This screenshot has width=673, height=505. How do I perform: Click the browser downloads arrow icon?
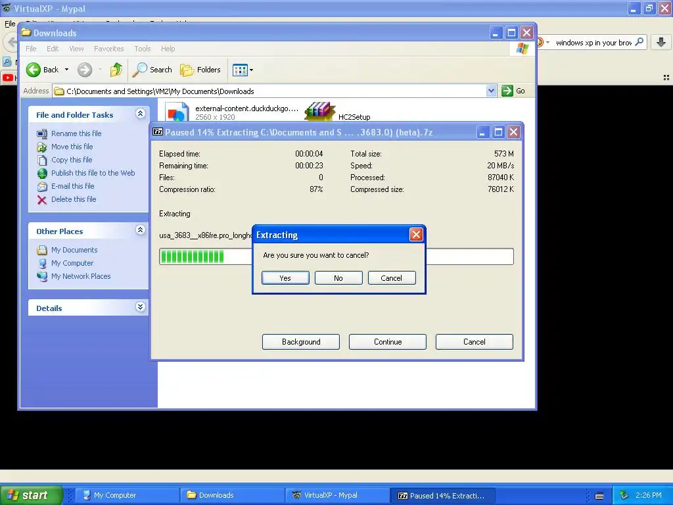661,42
